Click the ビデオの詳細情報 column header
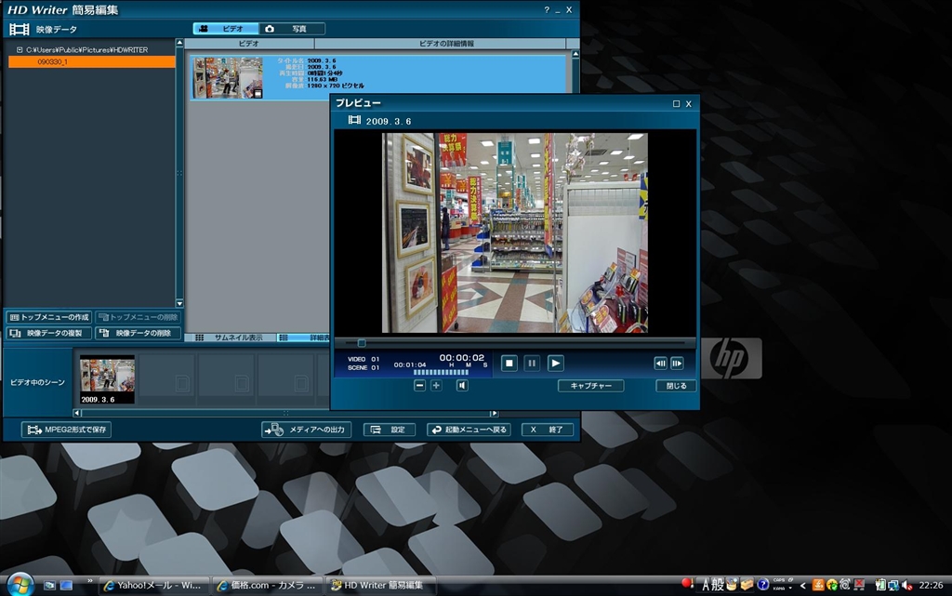The image size is (952, 596). [446, 44]
